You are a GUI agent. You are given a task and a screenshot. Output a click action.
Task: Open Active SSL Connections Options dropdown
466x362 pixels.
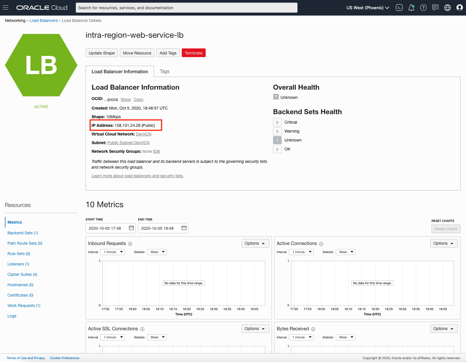click(x=255, y=329)
